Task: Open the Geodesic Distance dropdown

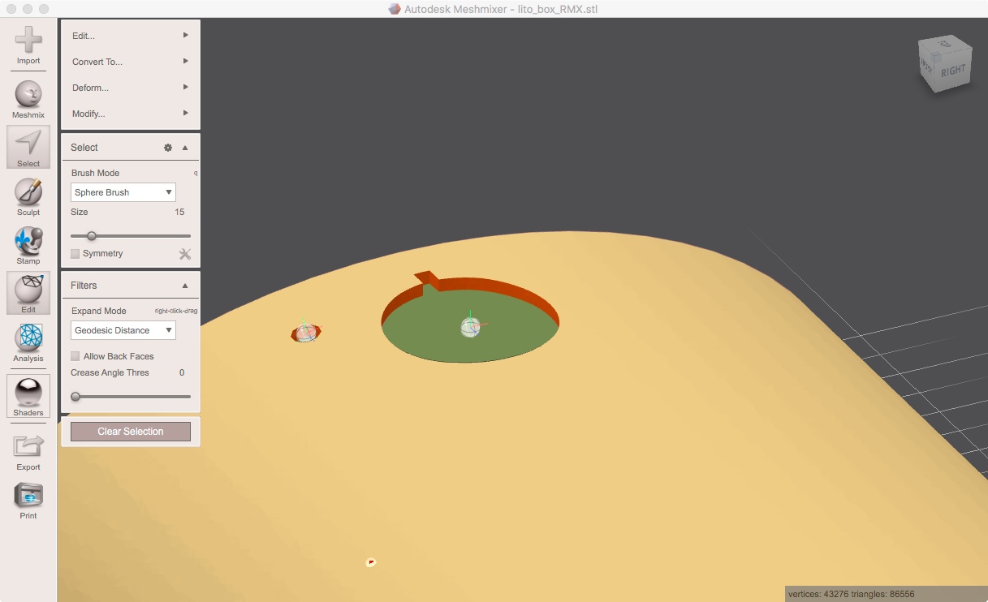Action: click(x=123, y=330)
